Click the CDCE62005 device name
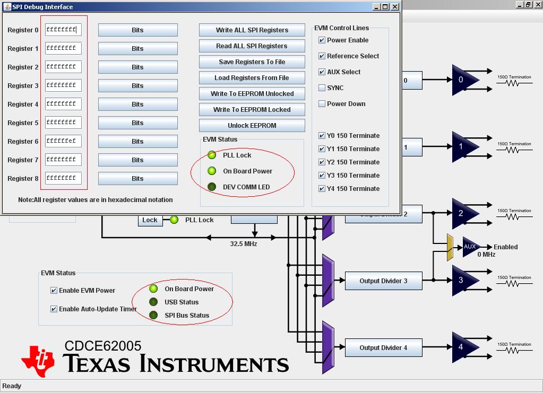Screen dimensions: 543x393 tap(103, 346)
